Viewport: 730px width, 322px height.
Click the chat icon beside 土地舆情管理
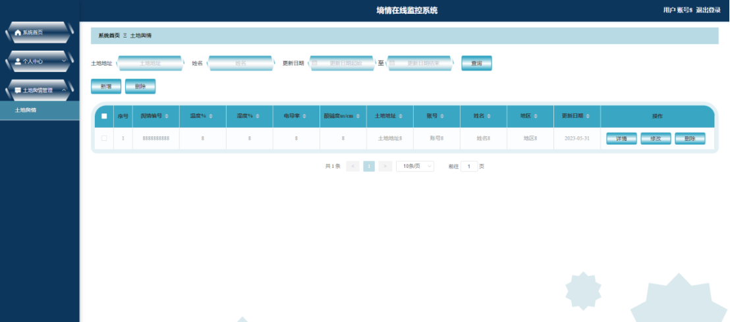18,90
